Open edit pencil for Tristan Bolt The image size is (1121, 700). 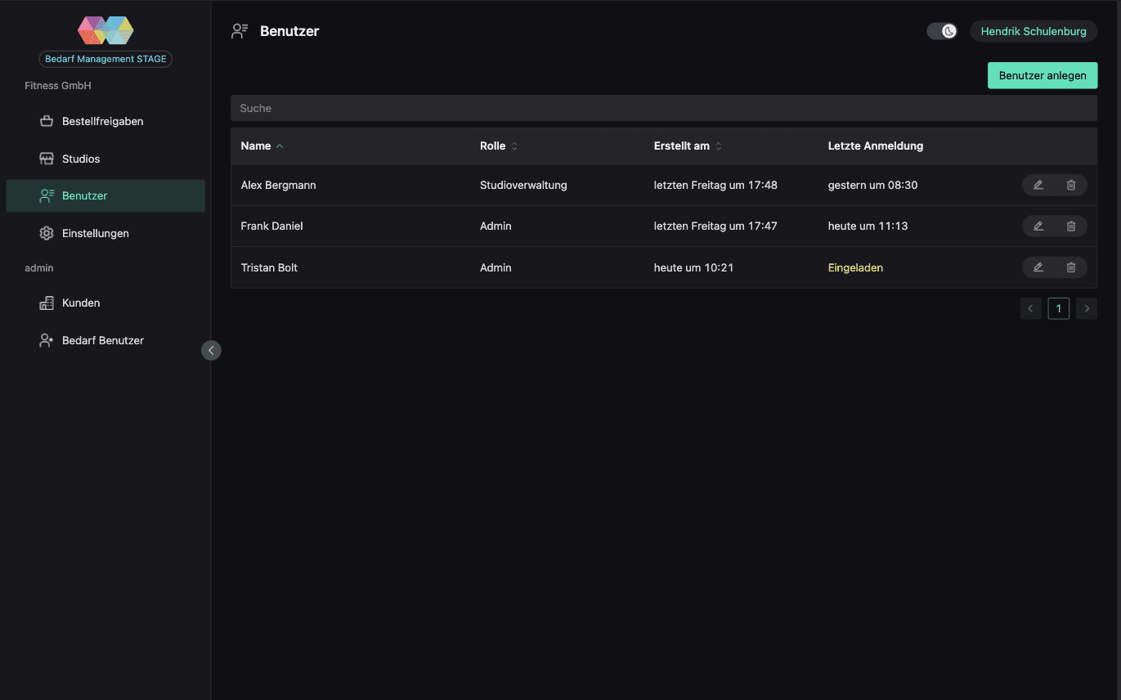(x=1038, y=267)
